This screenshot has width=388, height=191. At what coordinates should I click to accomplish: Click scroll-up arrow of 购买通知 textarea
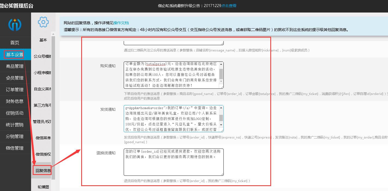pyautogui.click(x=221, y=64)
